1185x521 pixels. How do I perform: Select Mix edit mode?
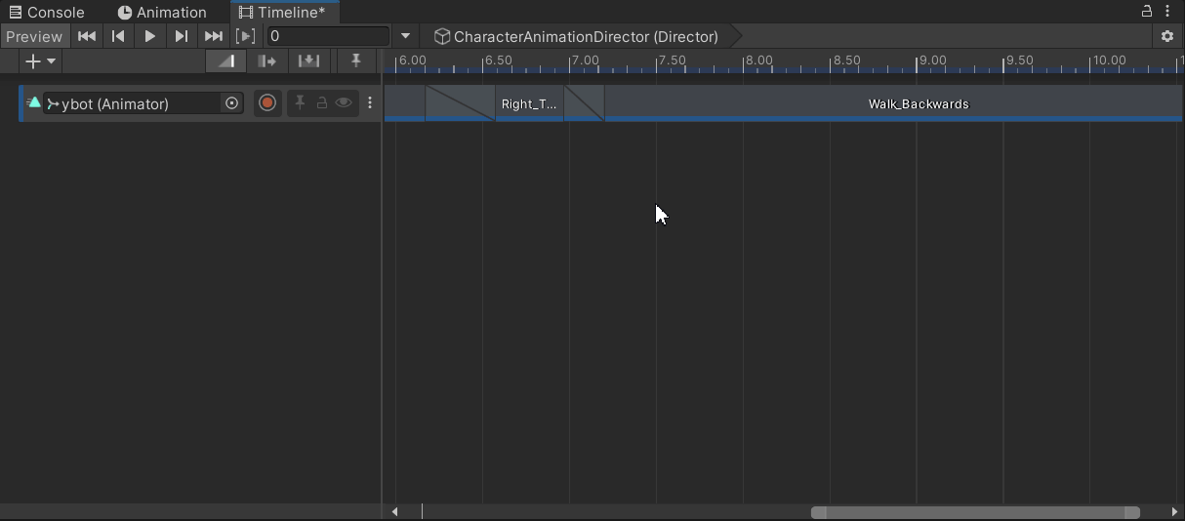226,60
